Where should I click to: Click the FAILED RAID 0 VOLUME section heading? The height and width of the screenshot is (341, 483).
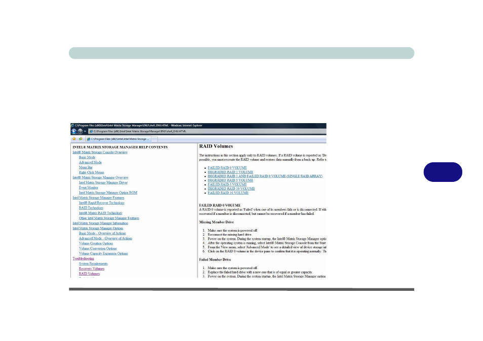(220, 205)
